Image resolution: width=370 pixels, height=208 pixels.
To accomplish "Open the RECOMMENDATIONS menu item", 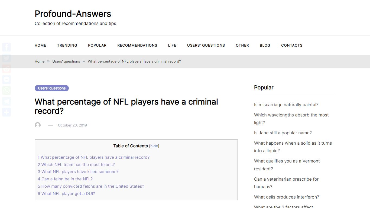I will (x=137, y=45).
